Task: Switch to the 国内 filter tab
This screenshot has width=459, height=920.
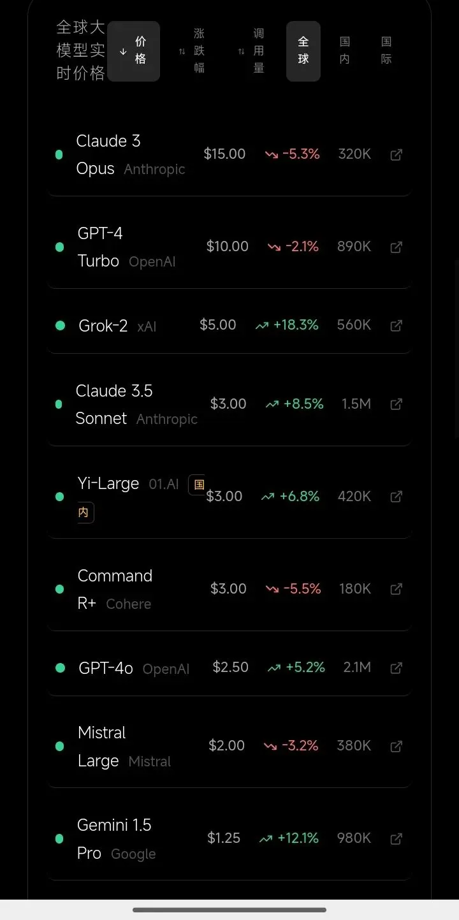Action: coord(344,51)
